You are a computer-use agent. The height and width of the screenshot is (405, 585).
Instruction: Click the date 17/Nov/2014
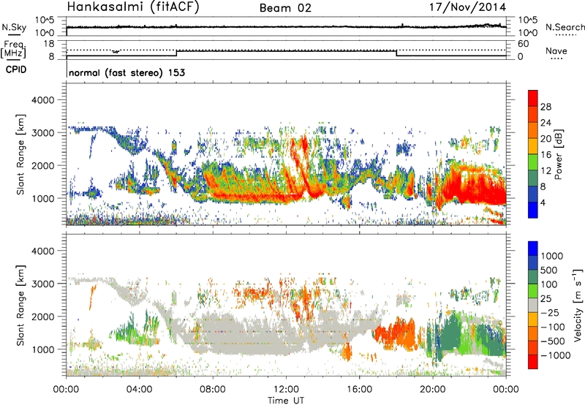coord(467,7)
